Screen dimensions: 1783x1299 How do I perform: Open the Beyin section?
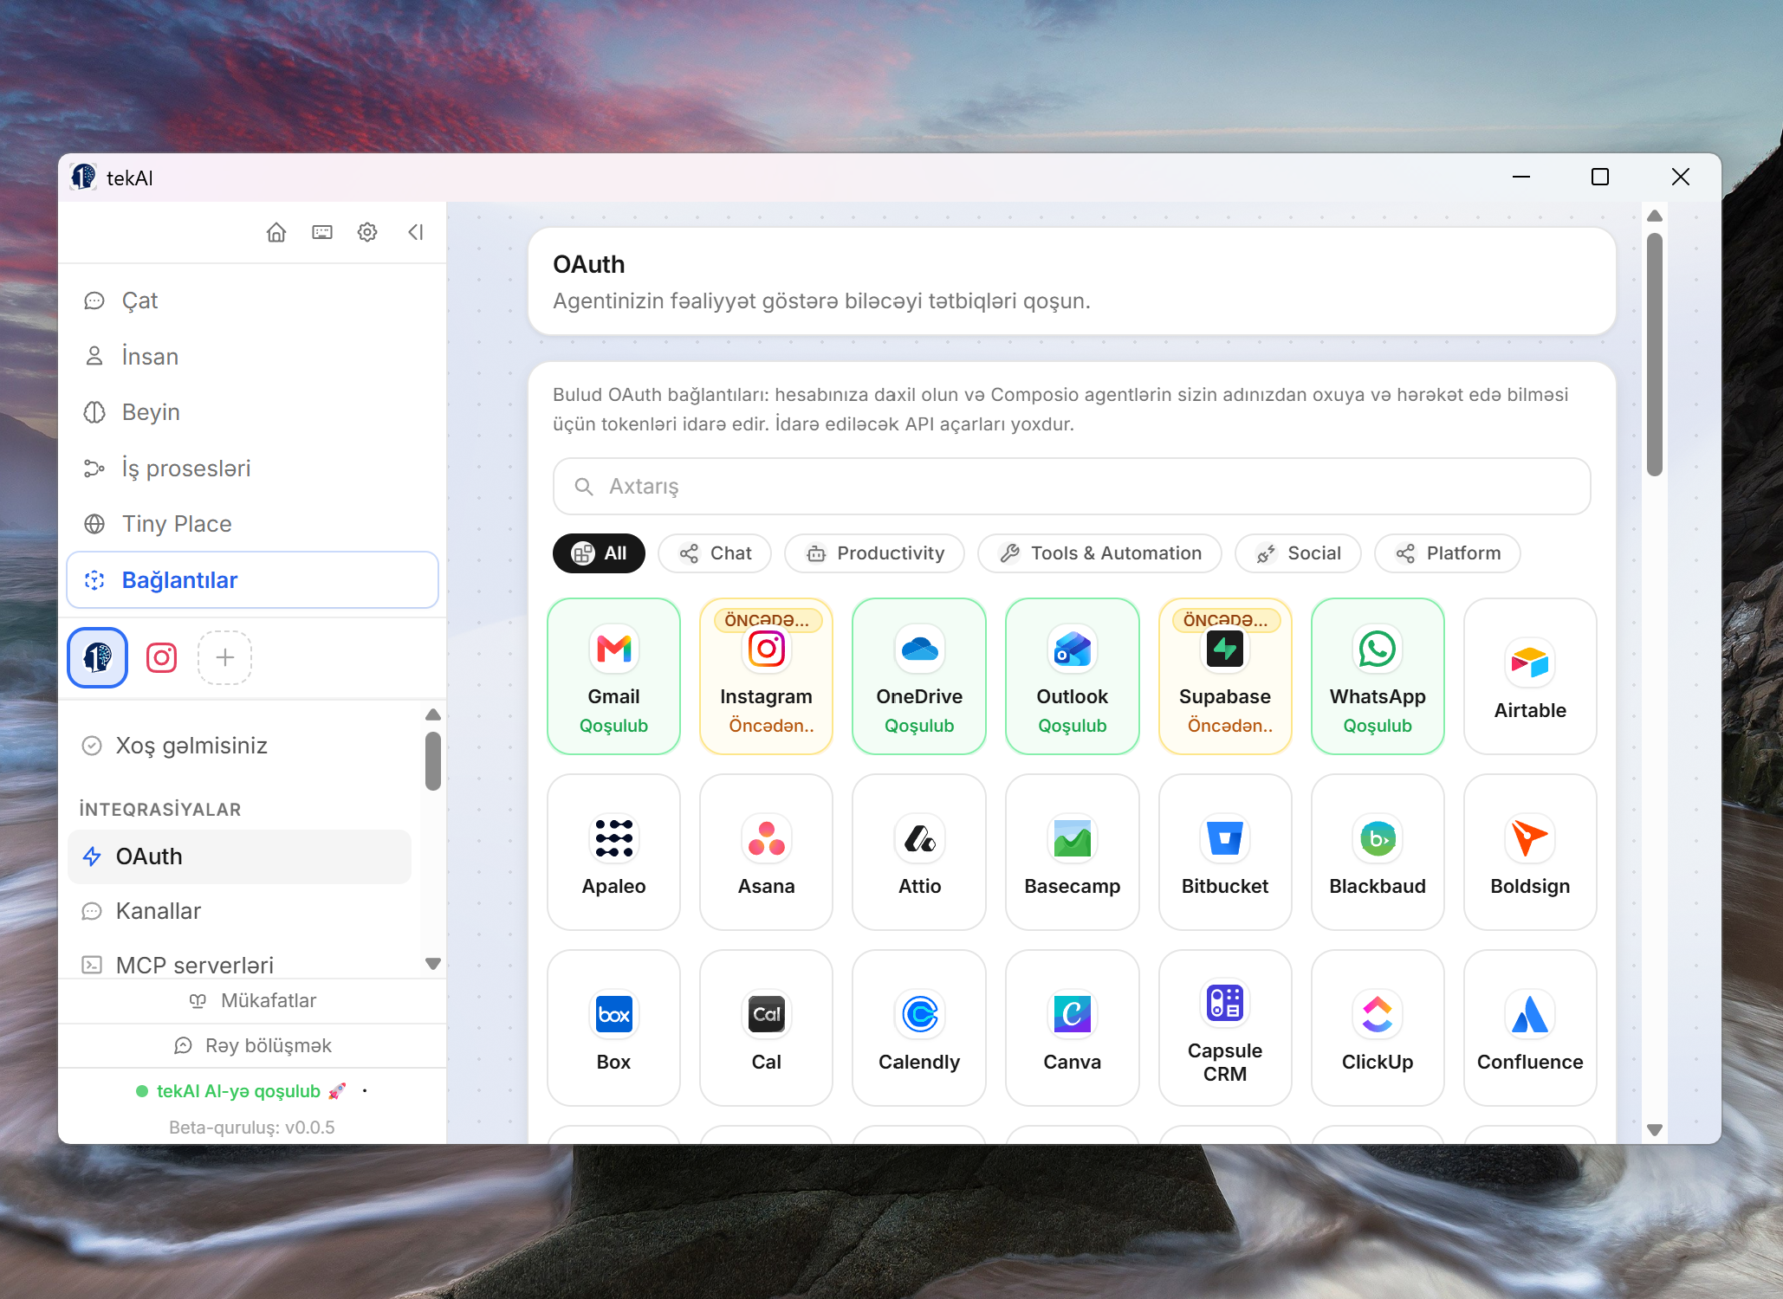(252, 412)
